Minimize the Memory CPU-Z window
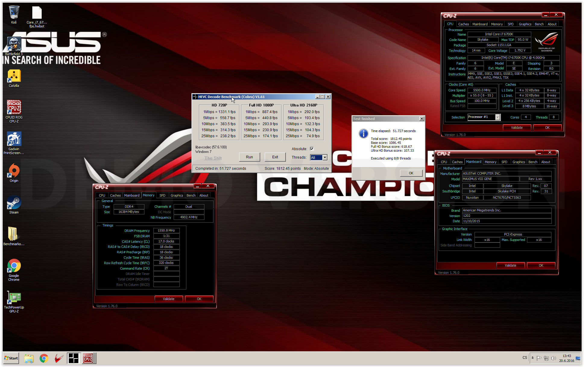The image size is (584, 367). pyautogui.click(x=197, y=186)
